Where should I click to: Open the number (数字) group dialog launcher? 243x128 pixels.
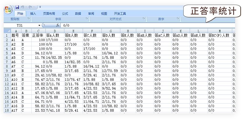(178, 19)
